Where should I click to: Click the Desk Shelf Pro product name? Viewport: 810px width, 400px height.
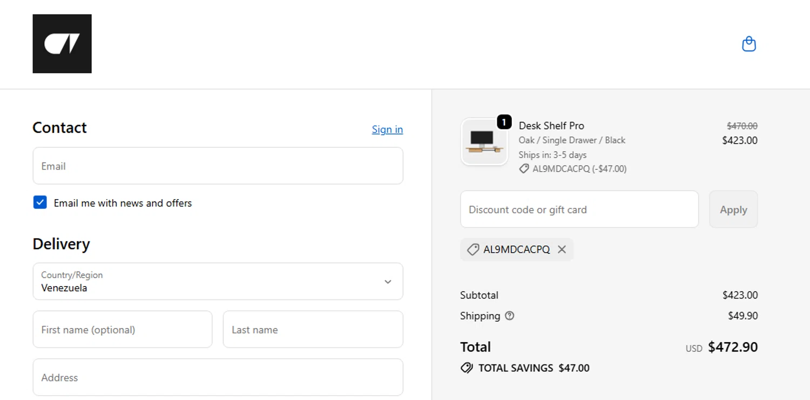coord(551,126)
